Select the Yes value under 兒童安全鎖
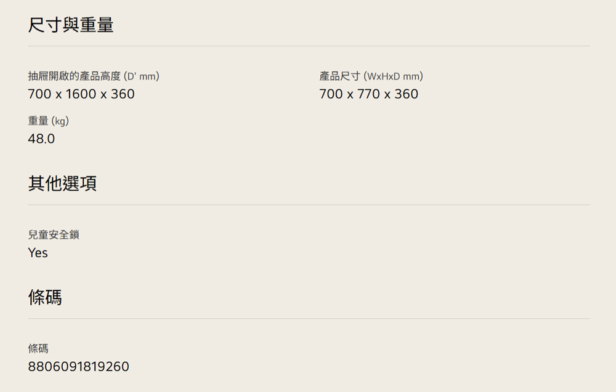This screenshot has width=616, height=392. tap(38, 253)
